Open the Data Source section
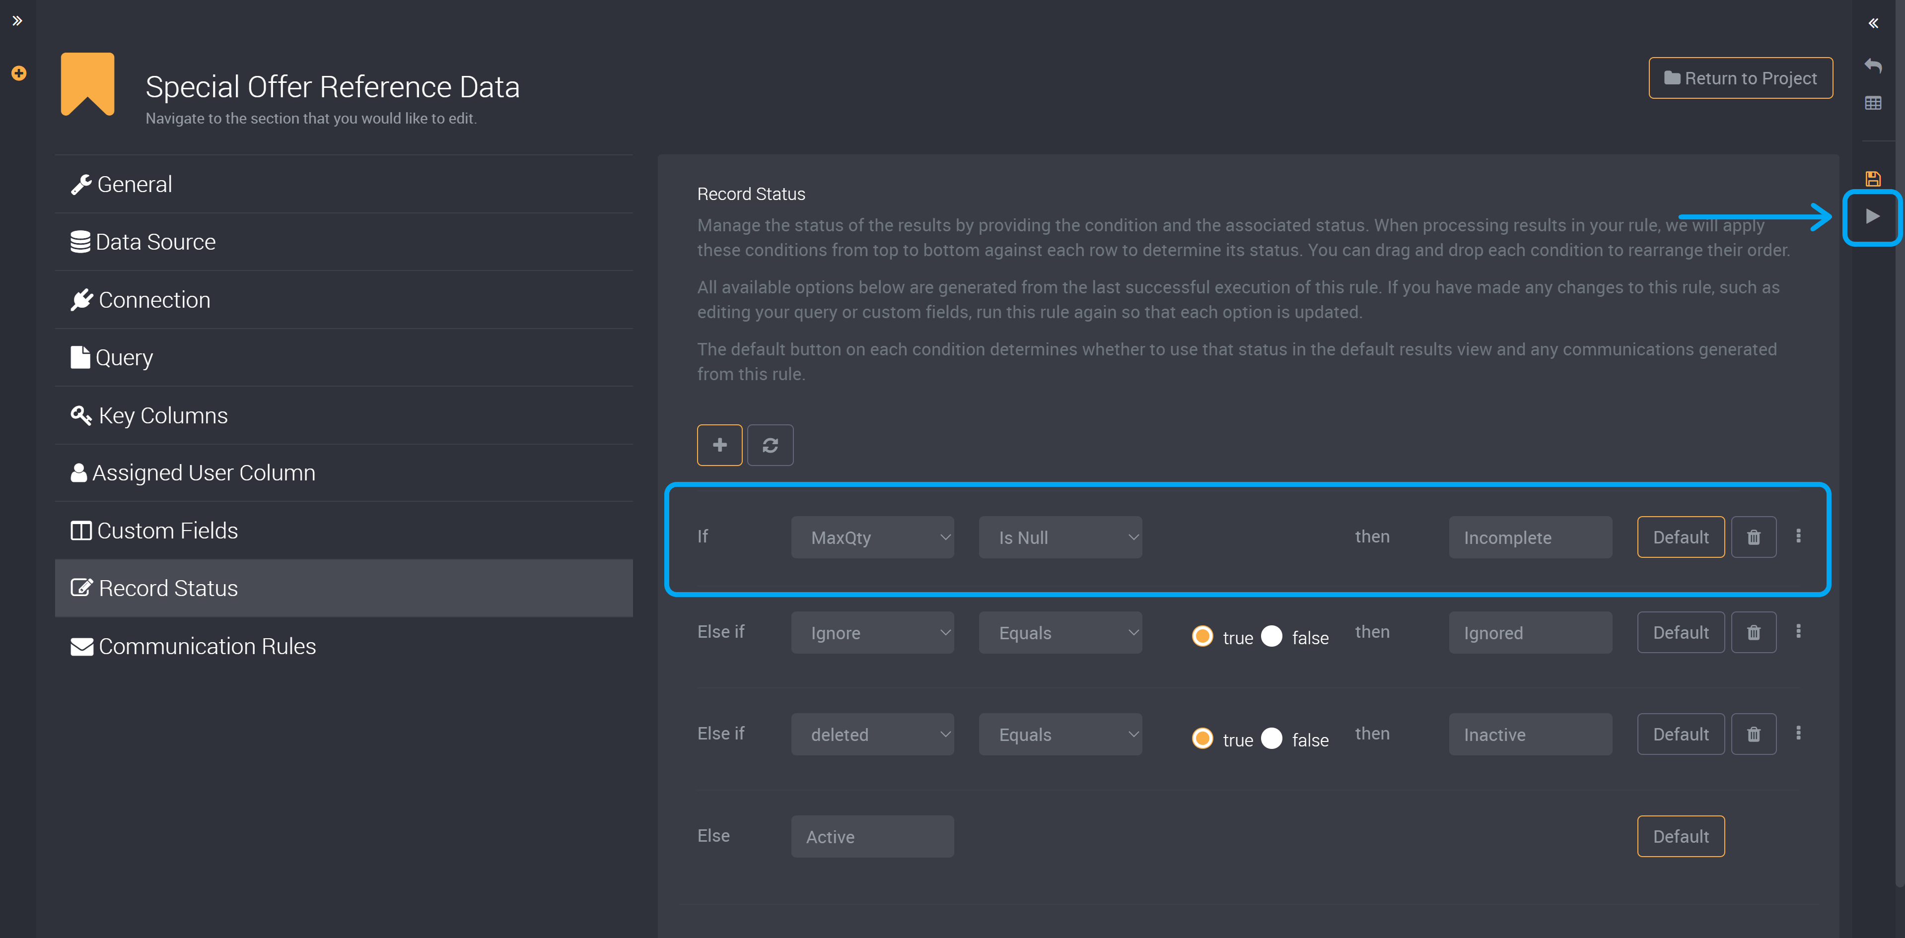 pos(344,242)
